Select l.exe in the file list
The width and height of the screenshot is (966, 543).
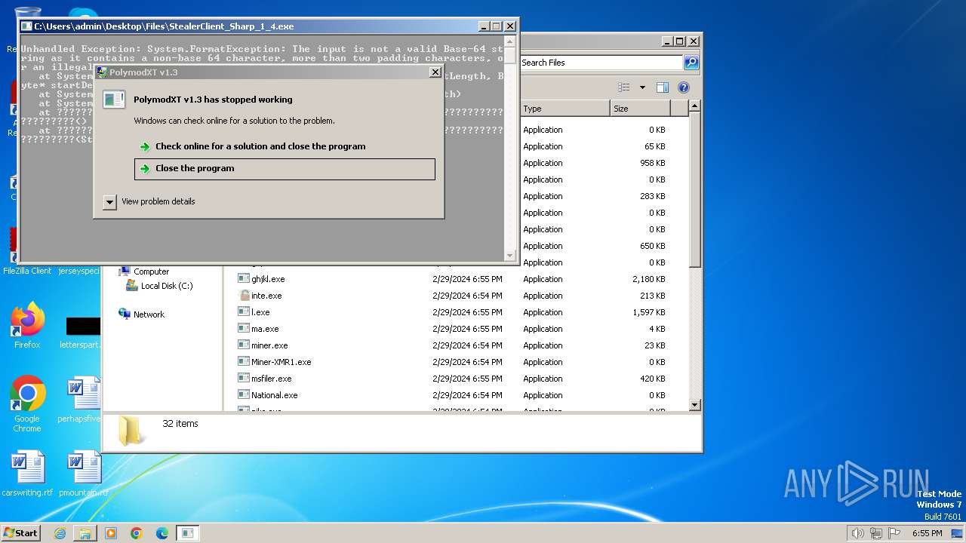[260, 312]
